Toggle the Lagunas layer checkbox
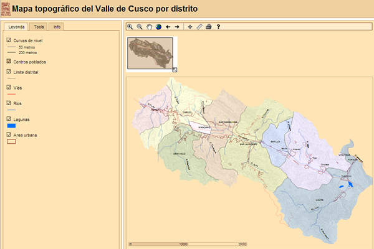The width and height of the screenshot is (374, 249). [8, 118]
